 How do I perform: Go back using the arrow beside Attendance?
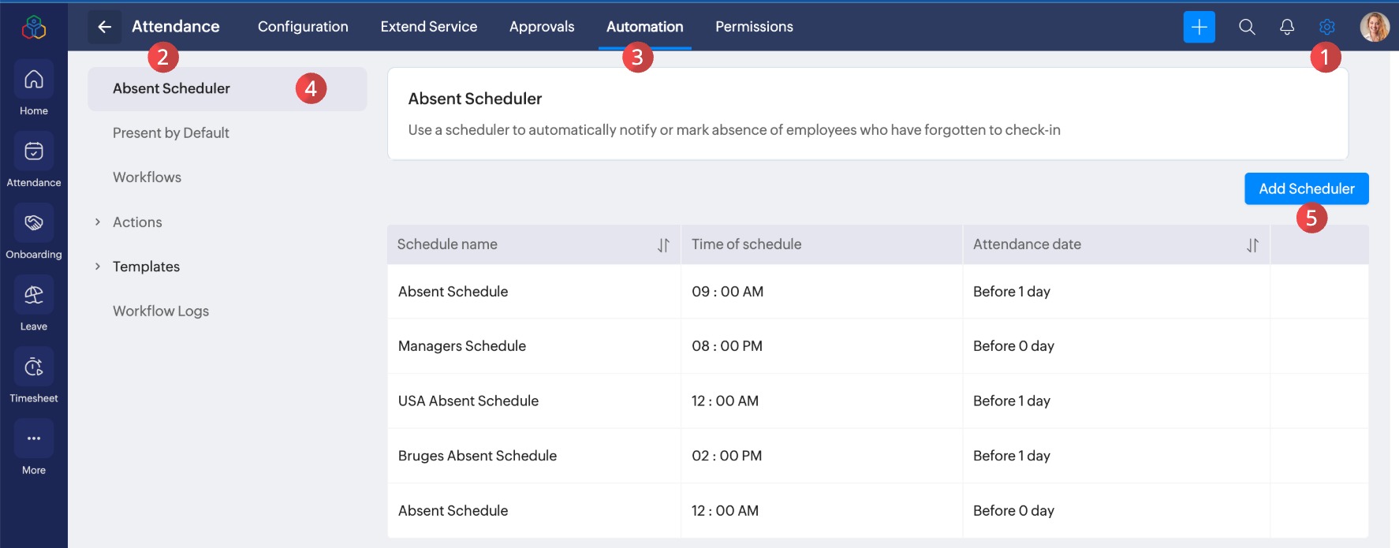tap(104, 27)
